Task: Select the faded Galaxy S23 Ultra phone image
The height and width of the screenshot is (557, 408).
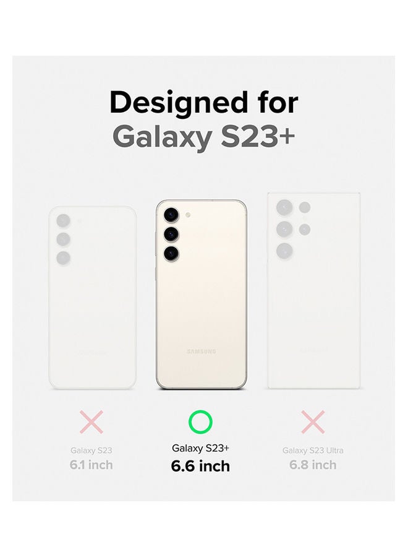Action: coord(313,290)
